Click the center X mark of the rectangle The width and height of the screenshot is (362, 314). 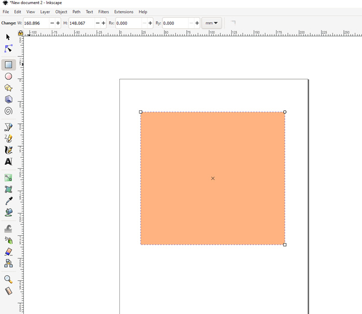click(213, 178)
